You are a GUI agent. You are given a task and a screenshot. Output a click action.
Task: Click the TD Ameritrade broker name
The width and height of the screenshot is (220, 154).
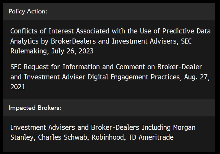[146, 138]
